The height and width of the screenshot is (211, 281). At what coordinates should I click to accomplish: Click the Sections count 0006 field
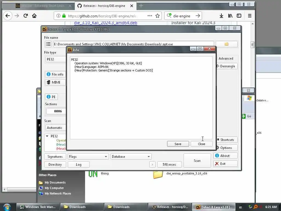pos(56,111)
